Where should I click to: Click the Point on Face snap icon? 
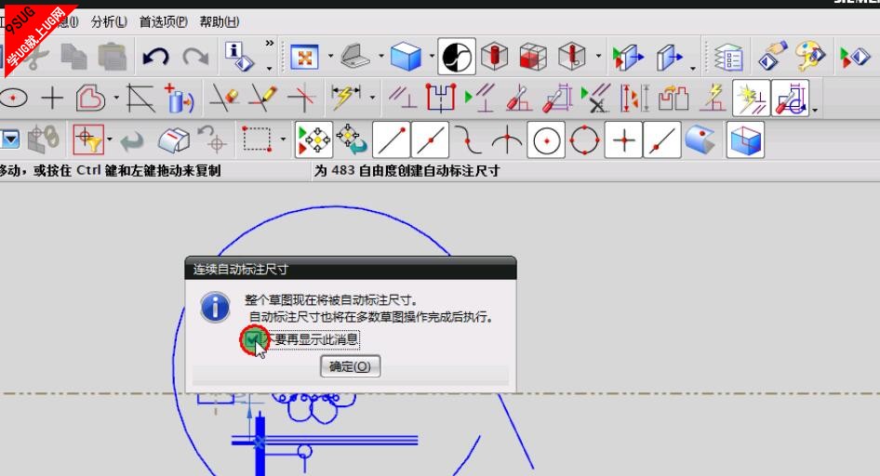700,139
